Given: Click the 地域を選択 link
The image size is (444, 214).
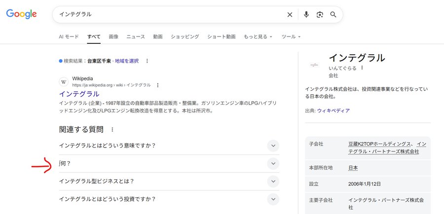Looking at the screenshot, I should click(x=127, y=61).
